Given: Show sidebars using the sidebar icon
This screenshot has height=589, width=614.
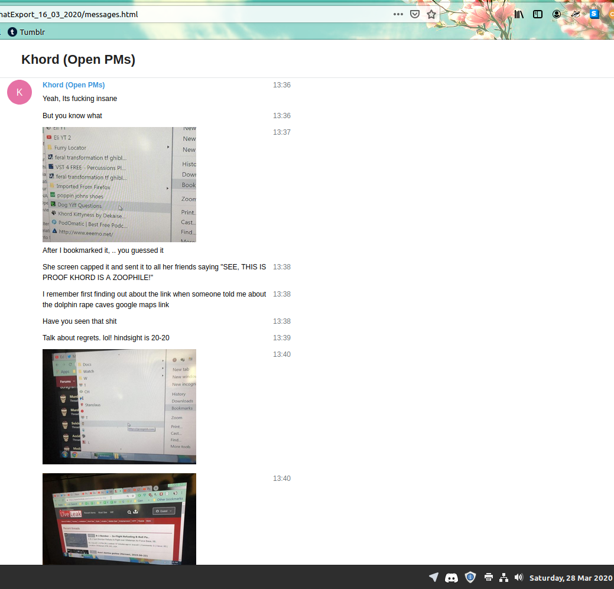Looking at the screenshot, I should tap(538, 15).
